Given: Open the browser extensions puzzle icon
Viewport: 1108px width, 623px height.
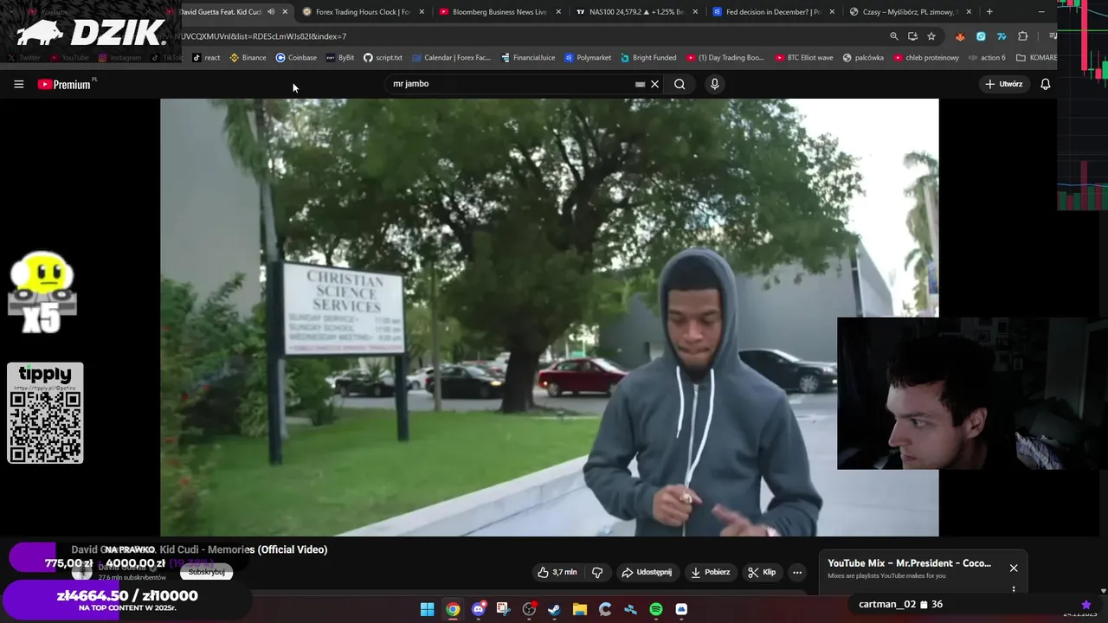Looking at the screenshot, I should point(1023,36).
